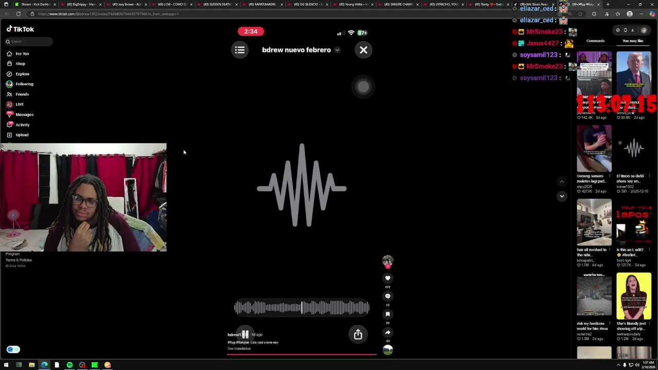The height and width of the screenshot is (370, 658).
Task: Open Microsoft Edge from the taskbar
Action: [44, 365]
